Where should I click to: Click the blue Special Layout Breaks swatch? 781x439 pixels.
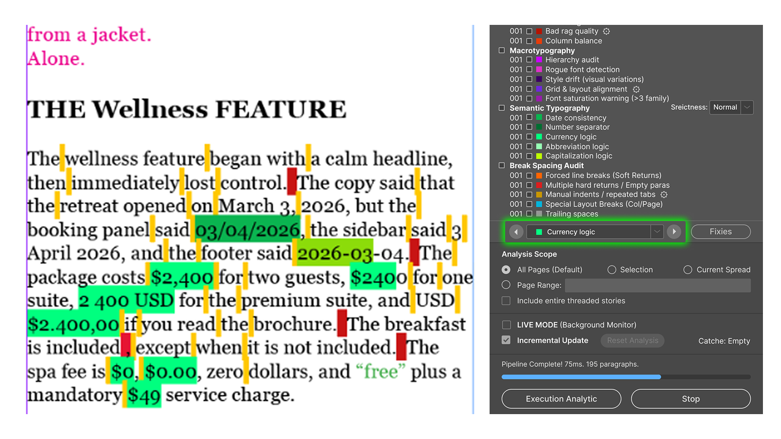coord(539,204)
